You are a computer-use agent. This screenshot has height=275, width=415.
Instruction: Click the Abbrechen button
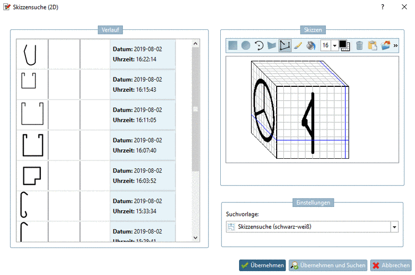(x=391, y=265)
